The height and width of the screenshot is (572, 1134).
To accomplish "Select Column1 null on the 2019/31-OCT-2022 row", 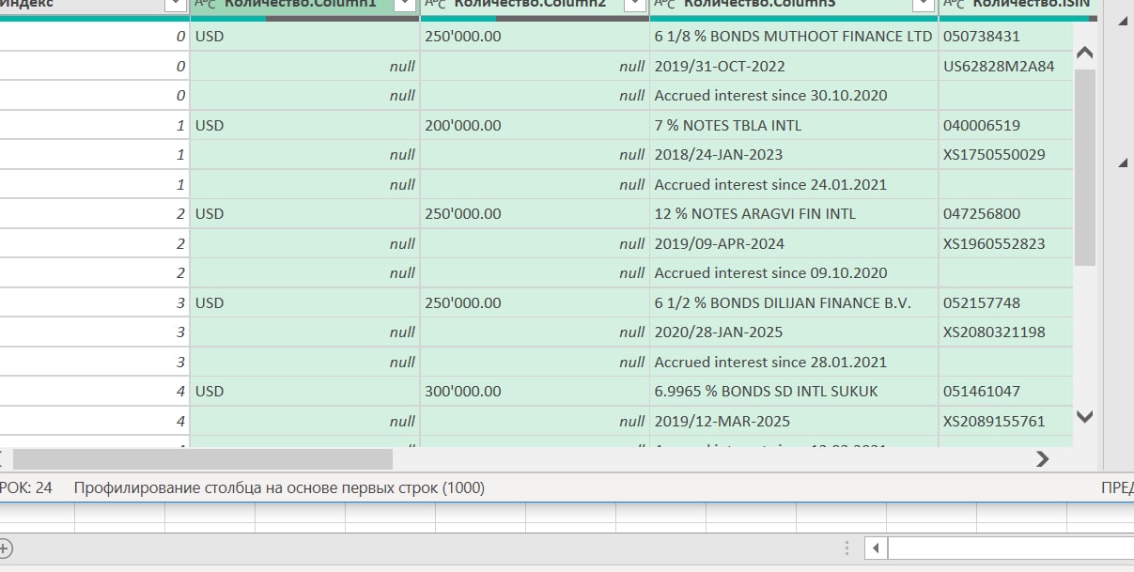I will [304, 67].
